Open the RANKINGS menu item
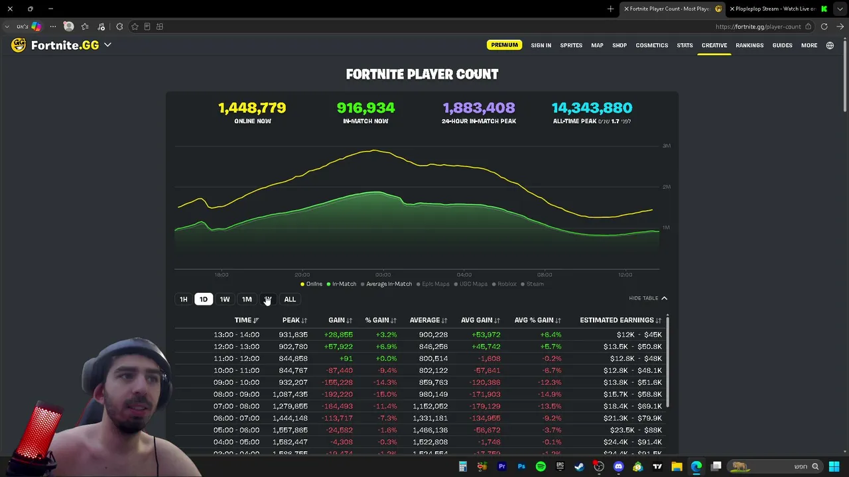Viewport: 849px width, 477px height. click(x=750, y=45)
